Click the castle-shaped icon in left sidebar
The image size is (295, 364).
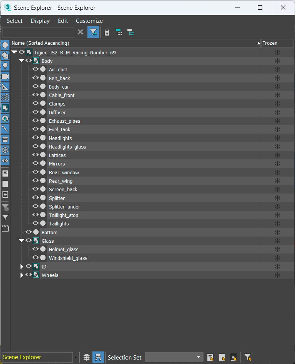point(5,228)
